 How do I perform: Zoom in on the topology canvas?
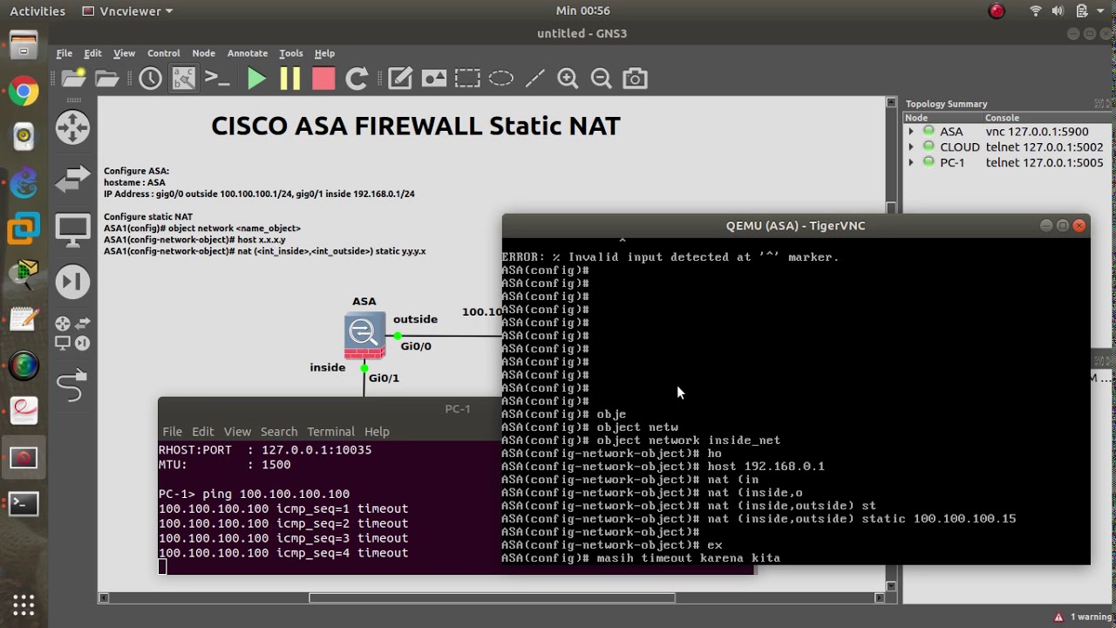click(568, 79)
